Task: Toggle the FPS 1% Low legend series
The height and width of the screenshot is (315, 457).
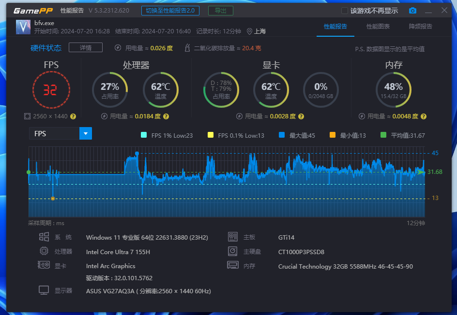Action: tap(143, 135)
